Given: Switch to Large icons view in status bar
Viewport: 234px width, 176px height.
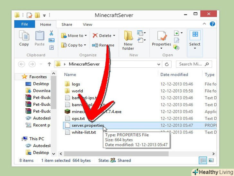Looking at the screenshot, I should [x=211, y=160].
